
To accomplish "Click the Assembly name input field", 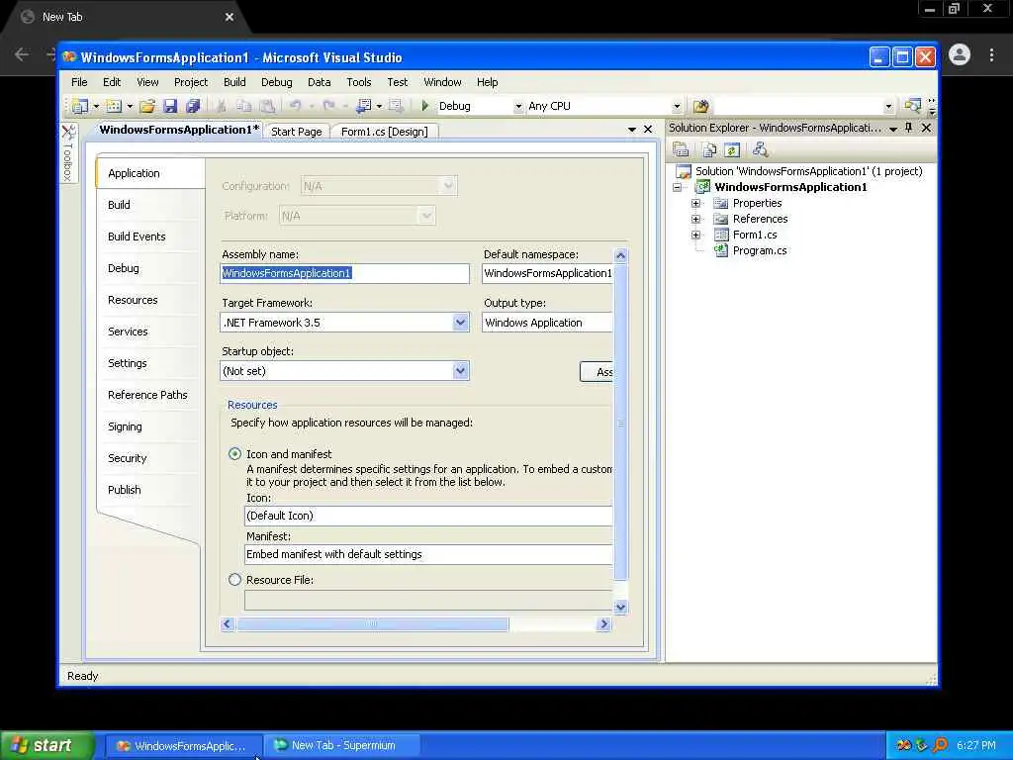I will pos(344,273).
